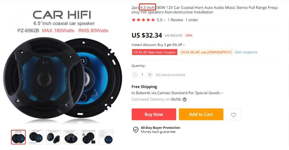The image size is (289, 150).
Task: Click the estimated delivery help question mark
Action: pos(184,100)
